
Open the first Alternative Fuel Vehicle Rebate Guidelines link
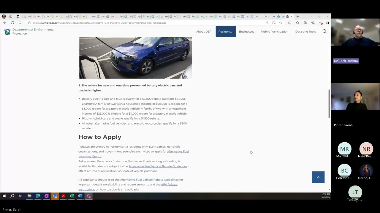click(x=158, y=166)
